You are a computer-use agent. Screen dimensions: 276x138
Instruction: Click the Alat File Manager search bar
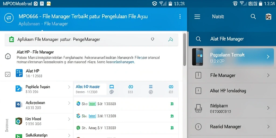[x=232, y=39]
